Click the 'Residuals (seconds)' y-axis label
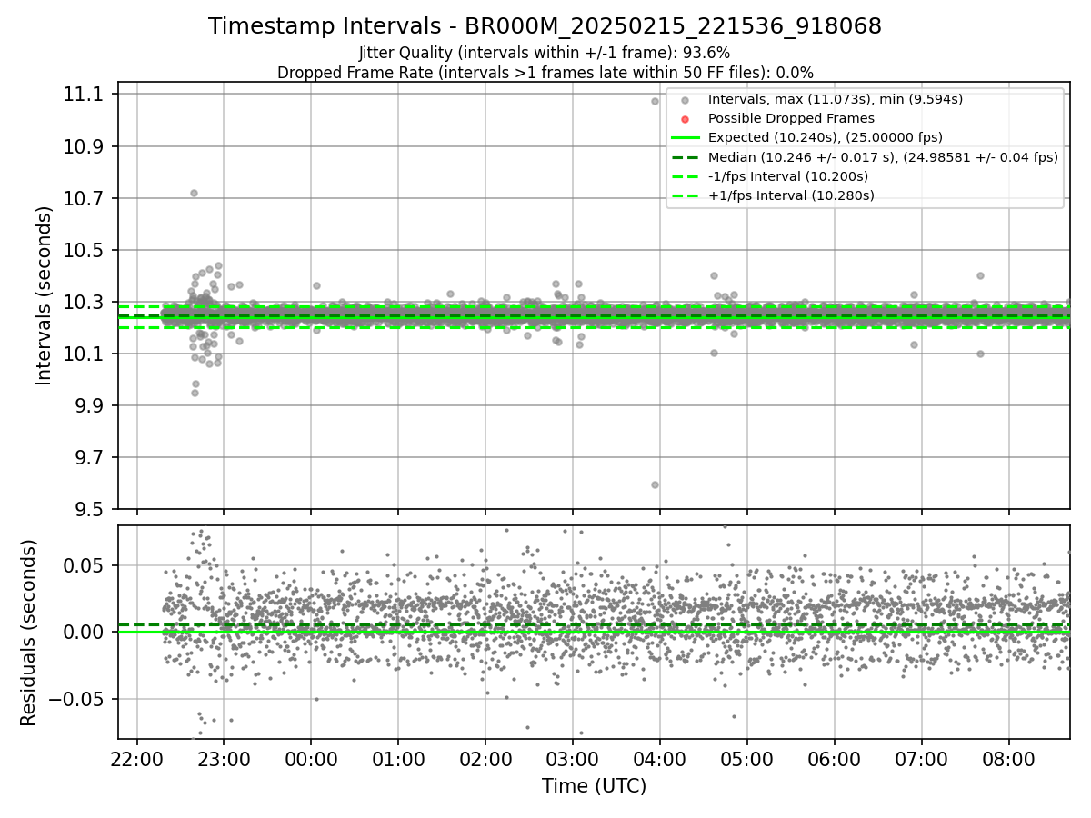1091x818 pixels. 28,633
